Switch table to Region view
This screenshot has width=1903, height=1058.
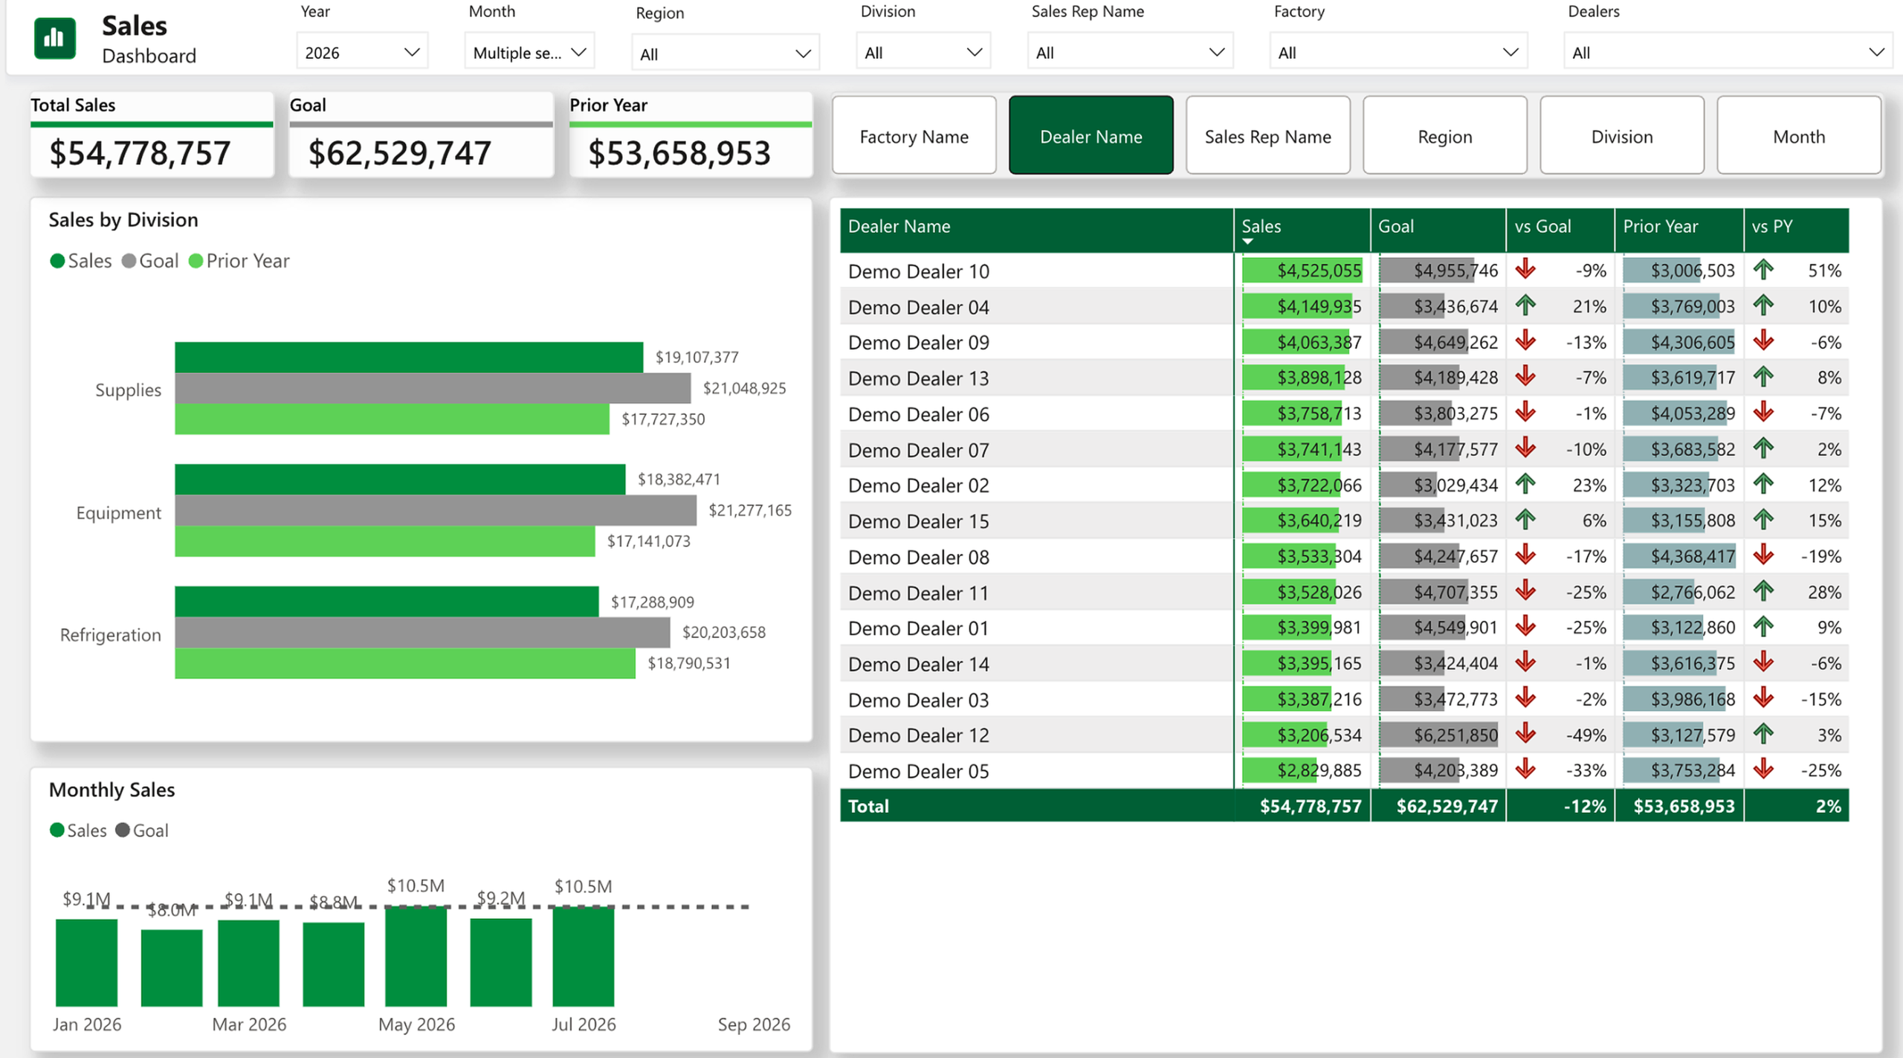(x=1444, y=136)
